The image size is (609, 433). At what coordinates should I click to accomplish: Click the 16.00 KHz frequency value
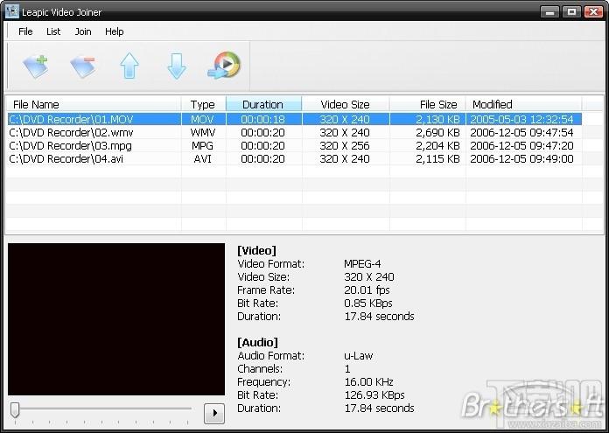(369, 382)
